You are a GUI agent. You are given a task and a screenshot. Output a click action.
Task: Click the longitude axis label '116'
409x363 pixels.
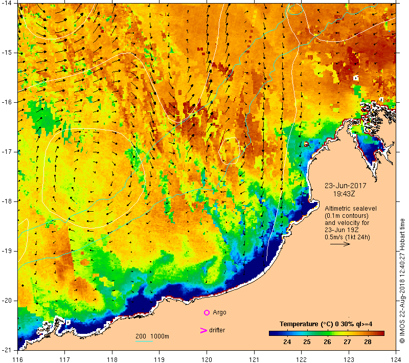17,359
